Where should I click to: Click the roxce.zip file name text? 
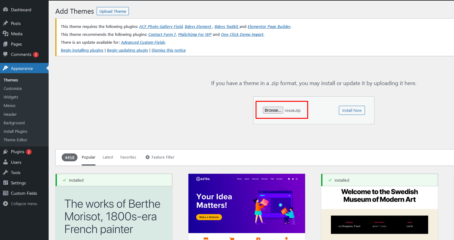click(x=293, y=110)
